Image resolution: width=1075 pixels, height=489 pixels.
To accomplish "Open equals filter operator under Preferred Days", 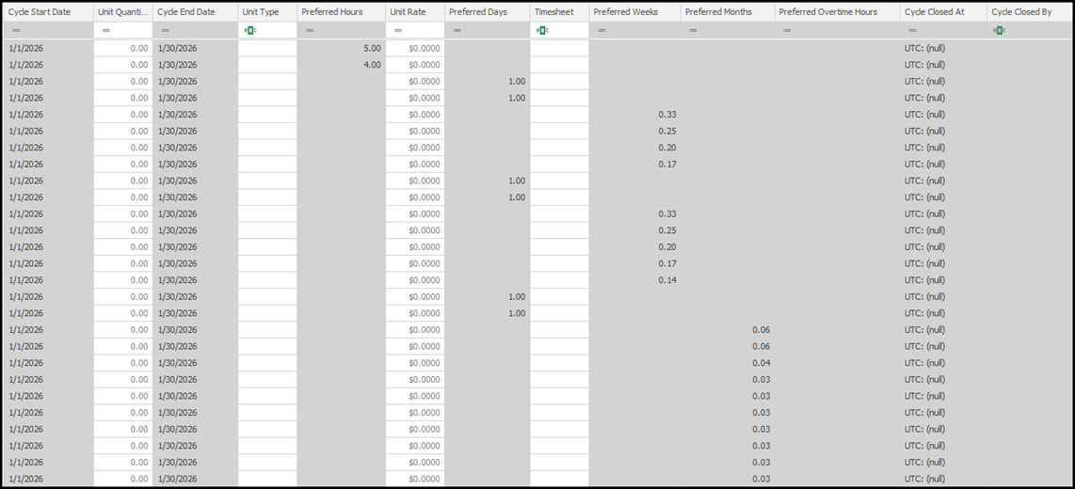I will pyautogui.click(x=457, y=31).
